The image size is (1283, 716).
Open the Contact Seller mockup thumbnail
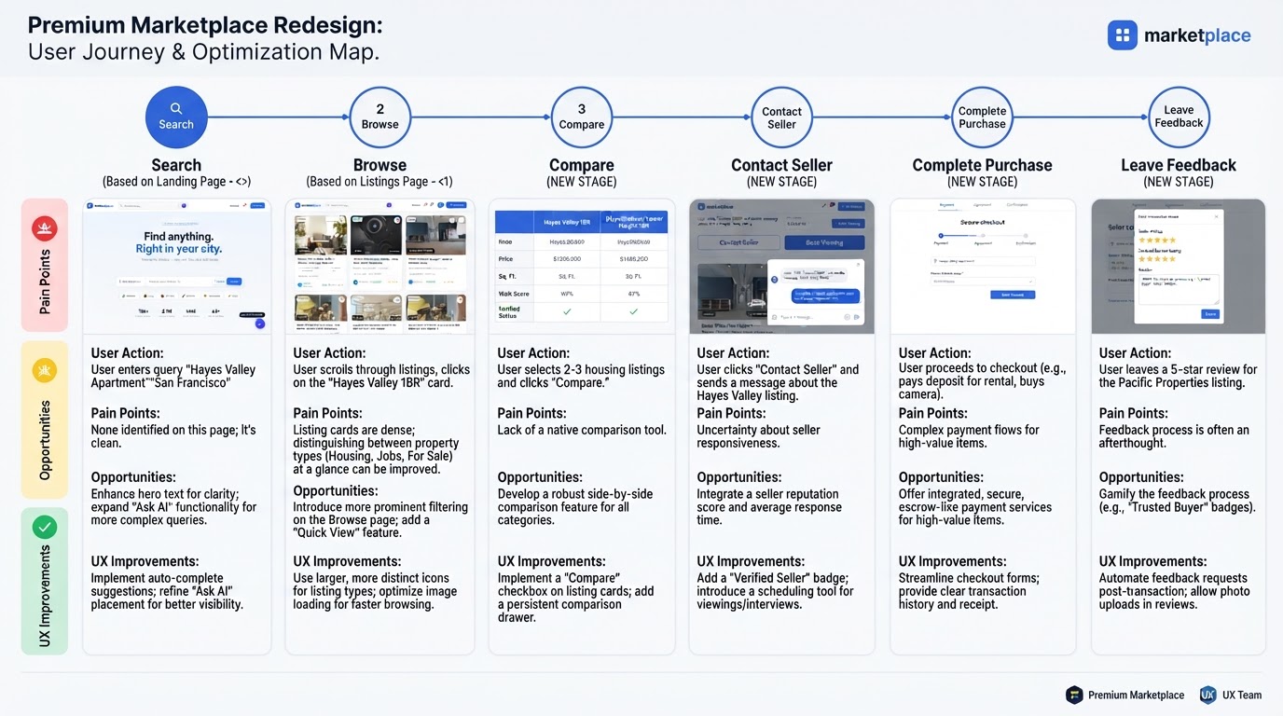point(781,266)
